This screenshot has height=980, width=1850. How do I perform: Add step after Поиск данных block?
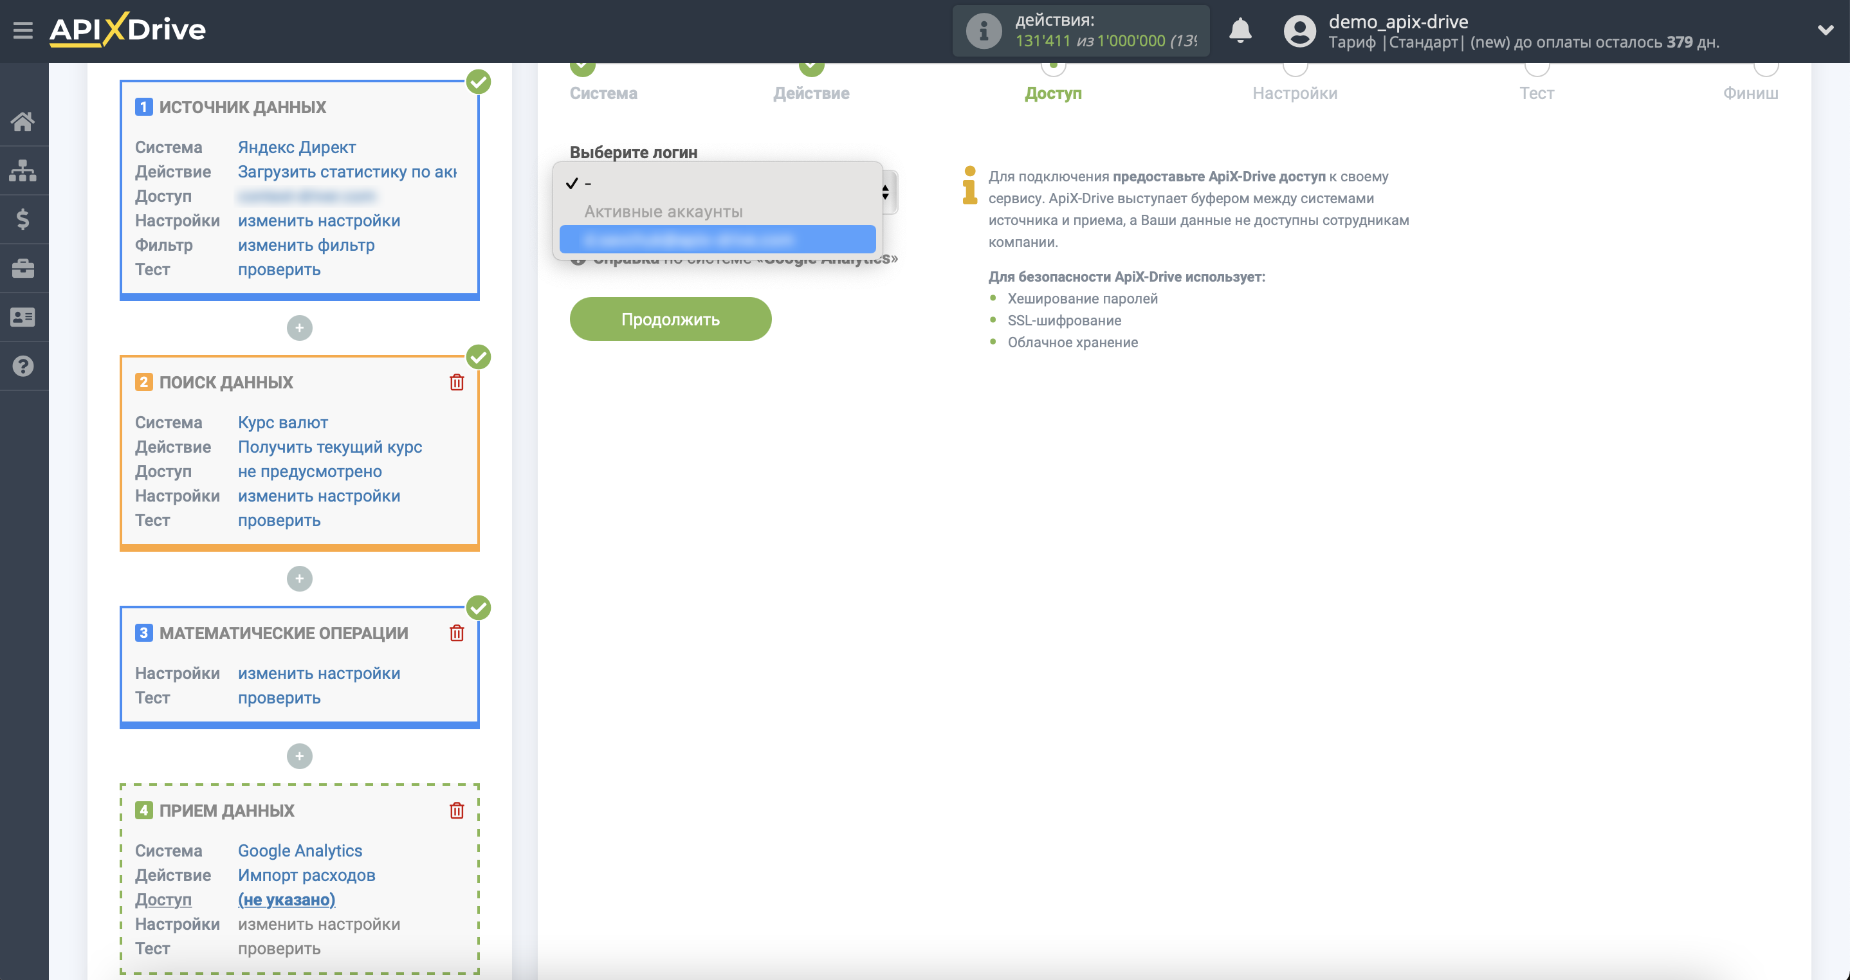(x=300, y=579)
